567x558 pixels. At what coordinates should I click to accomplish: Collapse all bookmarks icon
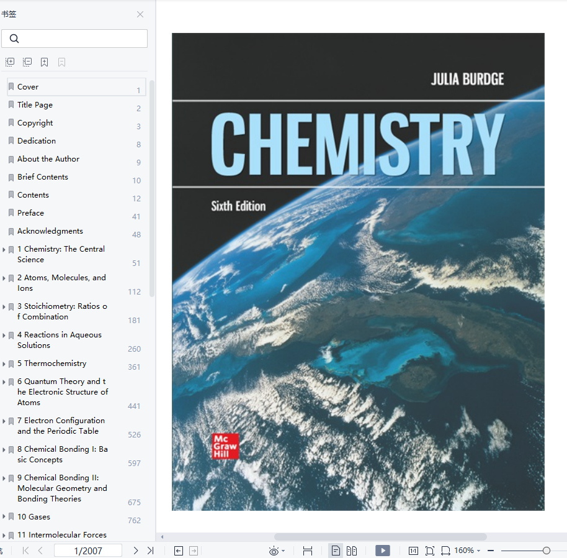click(27, 62)
